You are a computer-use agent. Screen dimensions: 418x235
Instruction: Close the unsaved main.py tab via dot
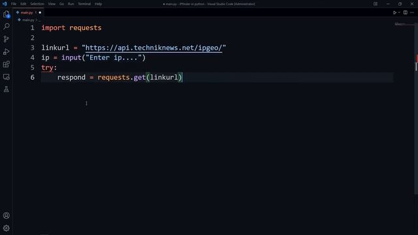[x=40, y=12]
